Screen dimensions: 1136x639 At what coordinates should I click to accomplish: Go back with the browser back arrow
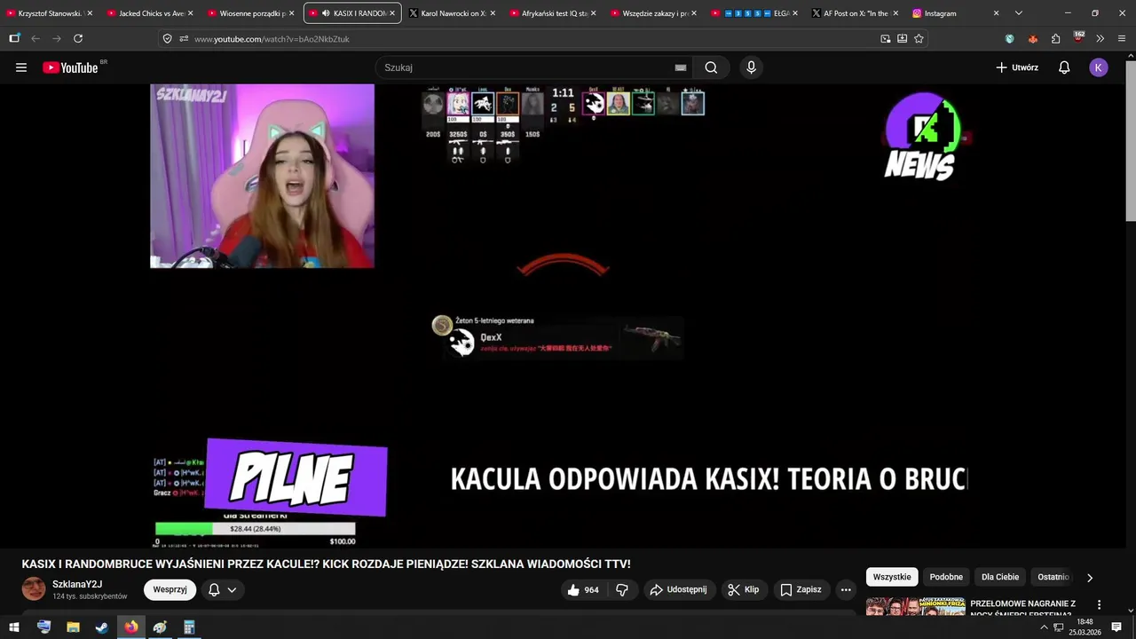point(35,38)
